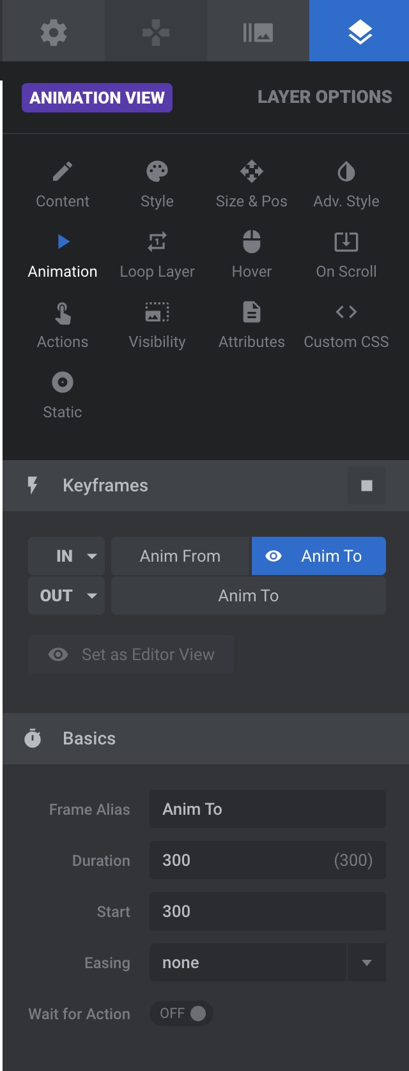Expand the IN keyframe dropdown
The image size is (409, 1071).
pos(66,556)
